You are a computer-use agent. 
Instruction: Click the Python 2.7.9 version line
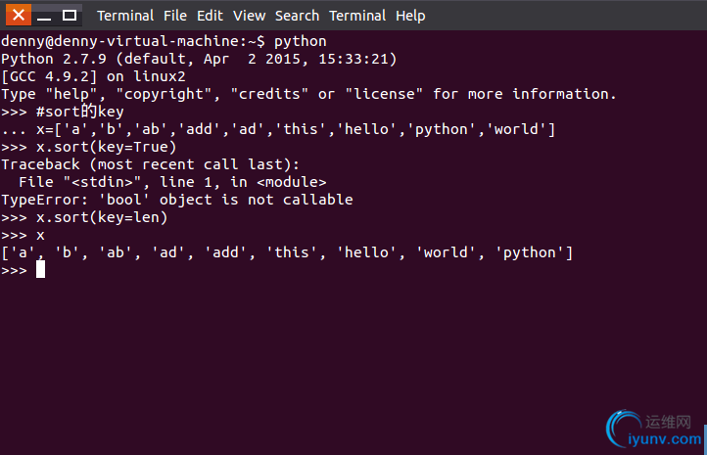pos(199,59)
